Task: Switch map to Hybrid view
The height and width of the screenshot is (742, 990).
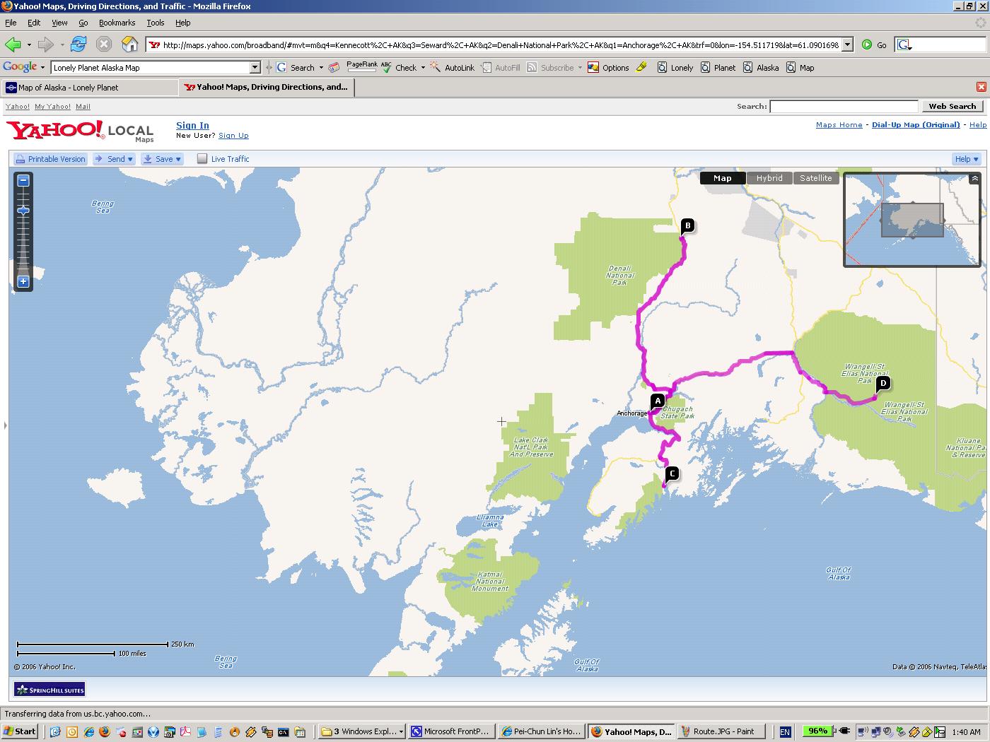Action: point(769,178)
